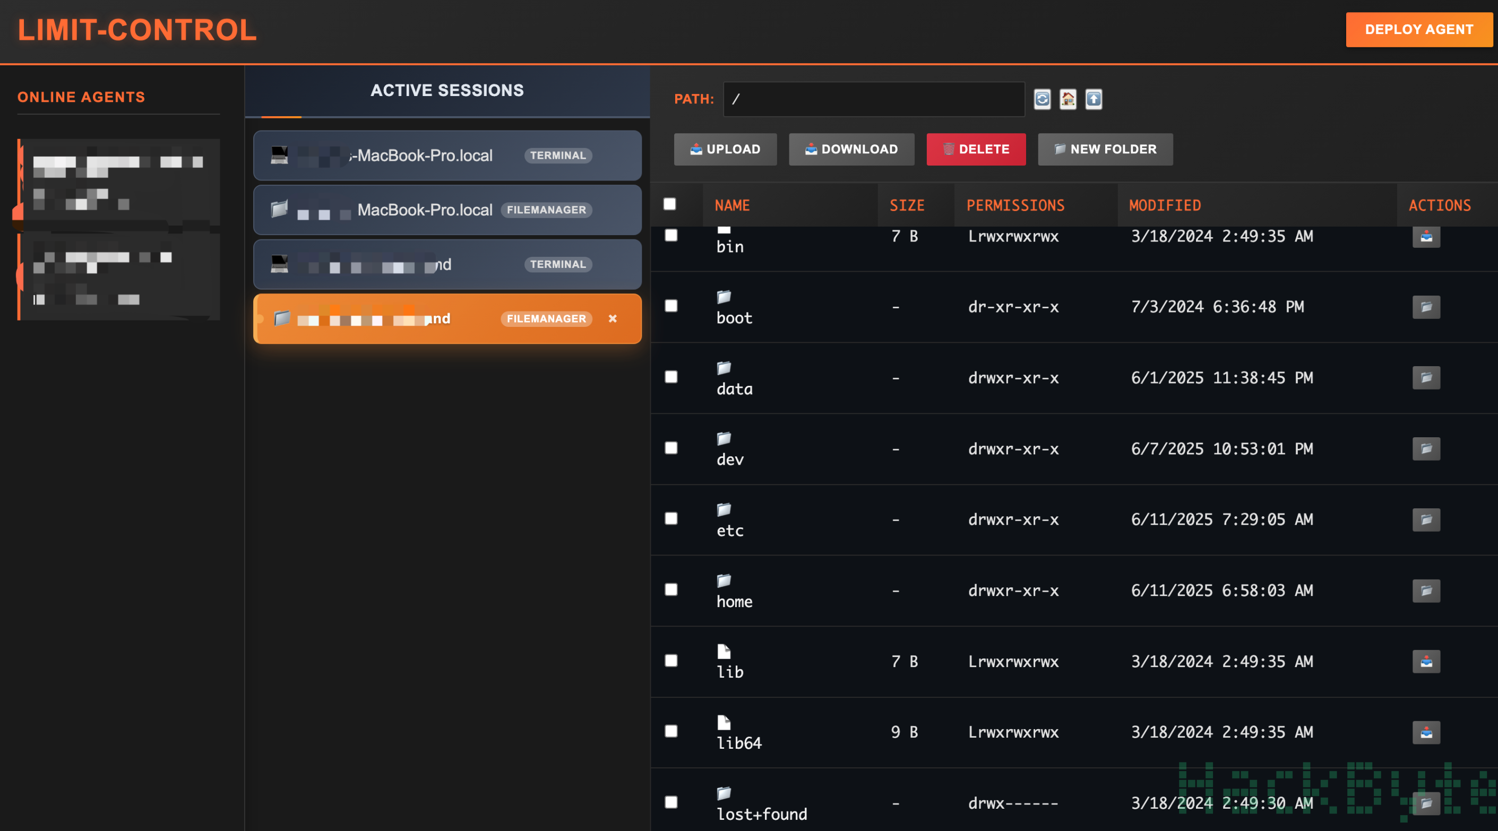Click the folder icon of boot row
1498x831 pixels.
pos(724,297)
